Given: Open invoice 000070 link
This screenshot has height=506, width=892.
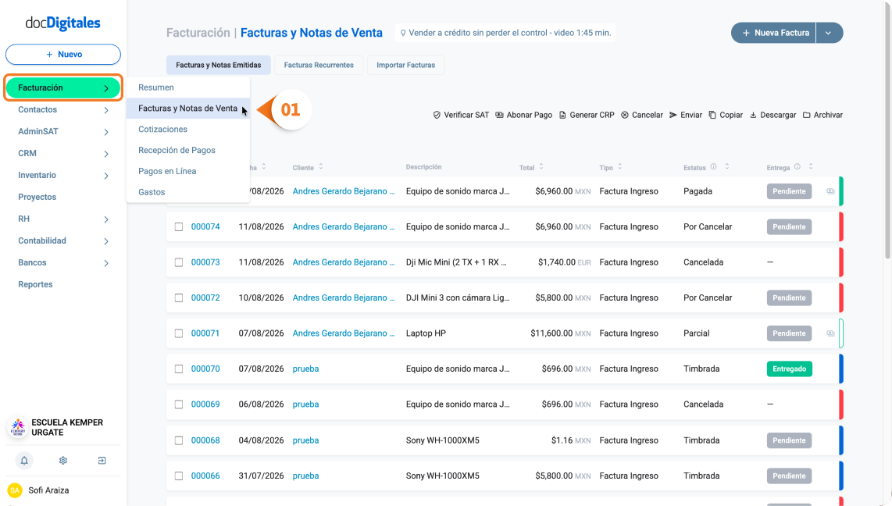Looking at the screenshot, I should [205, 369].
